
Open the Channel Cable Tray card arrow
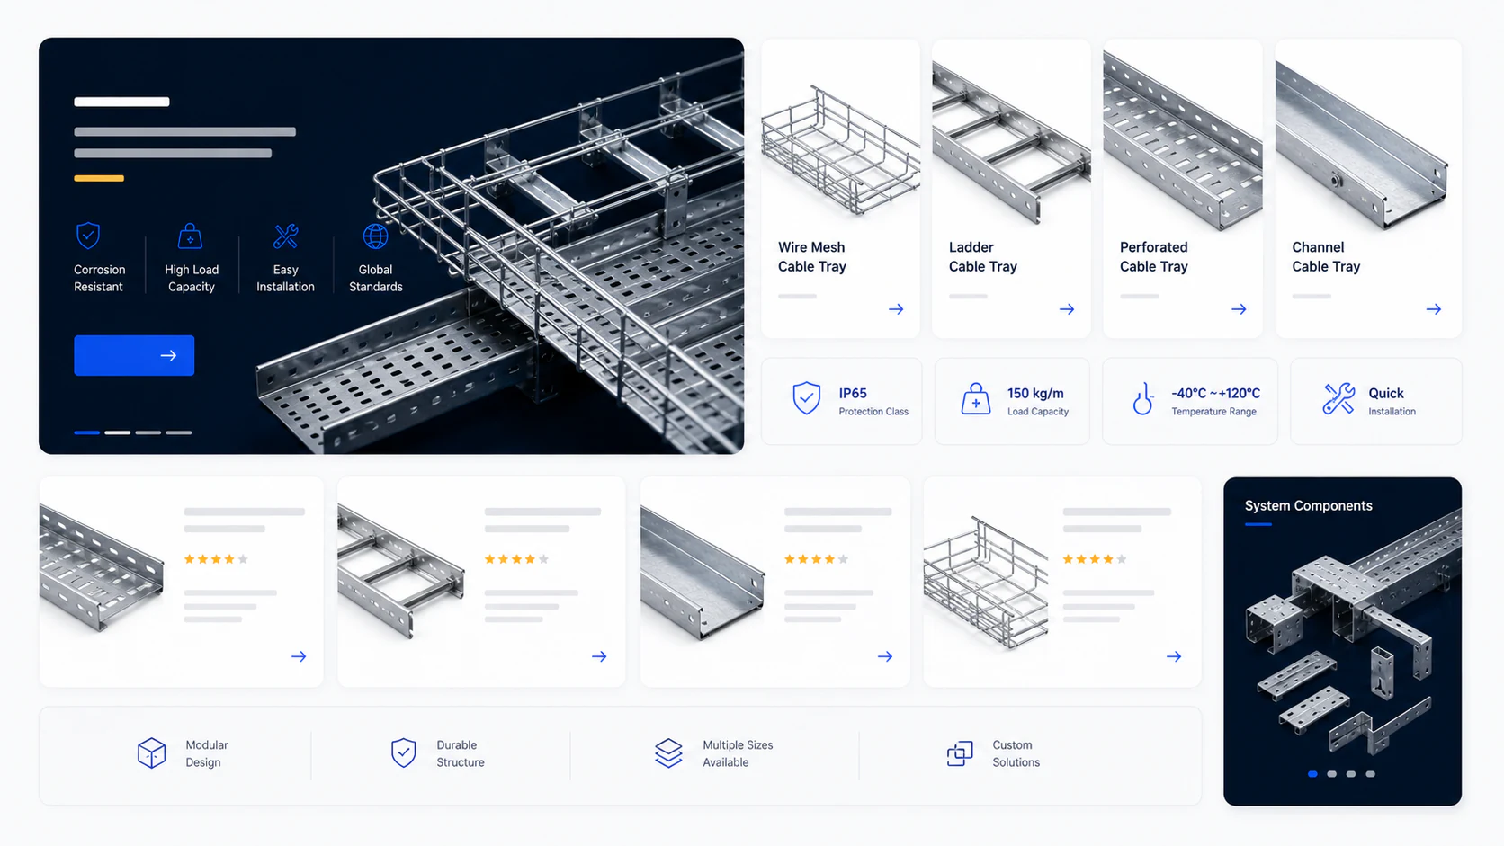click(x=1434, y=309)
